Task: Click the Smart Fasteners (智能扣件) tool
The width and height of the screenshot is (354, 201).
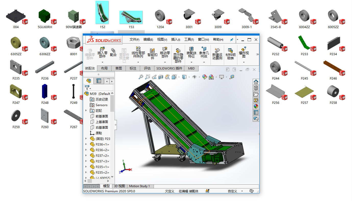Action: pos(152,54)
